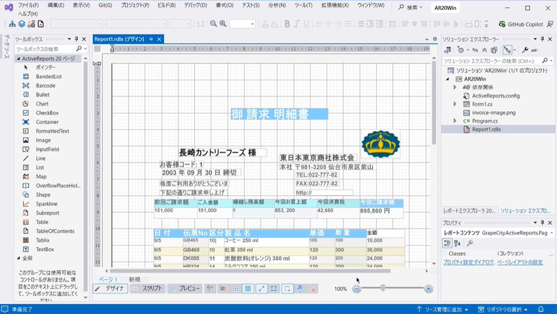
Task: Toggle categorized view in Properties panel
Action: (448, 244)
